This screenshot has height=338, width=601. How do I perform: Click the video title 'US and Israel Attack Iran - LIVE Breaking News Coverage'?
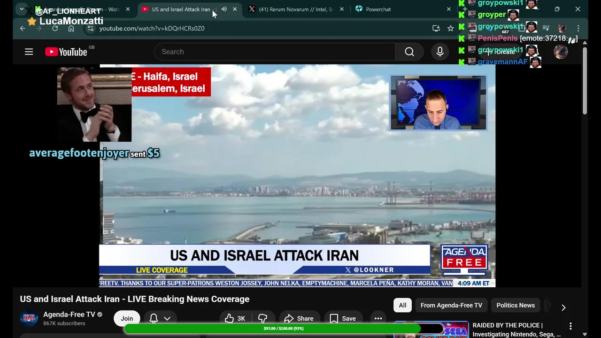pyautogui.click(x=135, y=299)
